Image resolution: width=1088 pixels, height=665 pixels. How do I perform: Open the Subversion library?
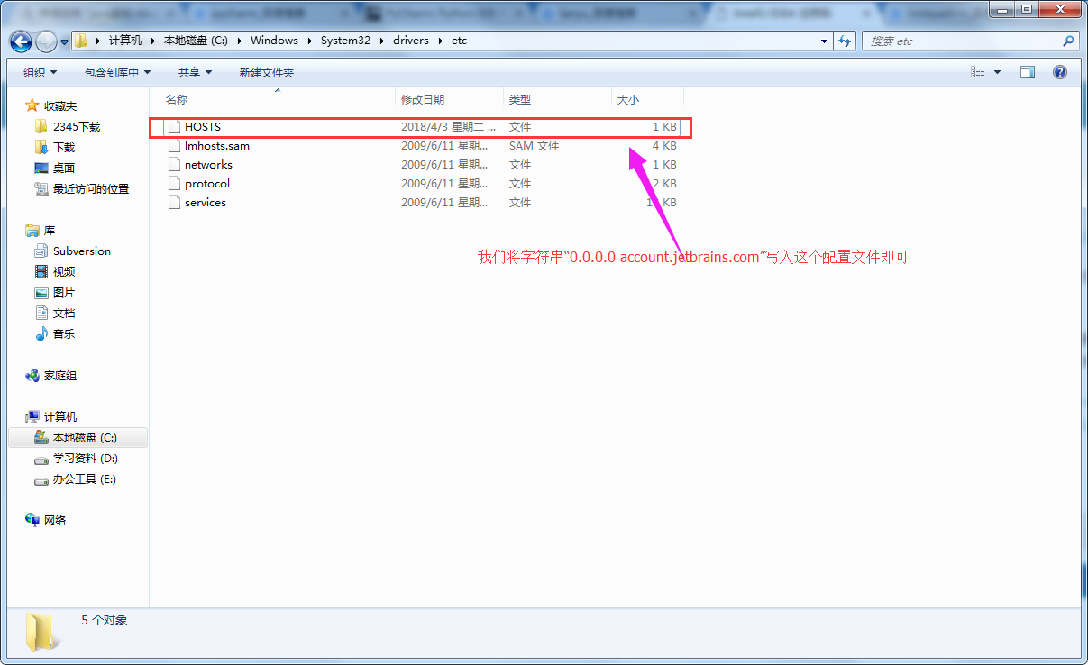82,251
